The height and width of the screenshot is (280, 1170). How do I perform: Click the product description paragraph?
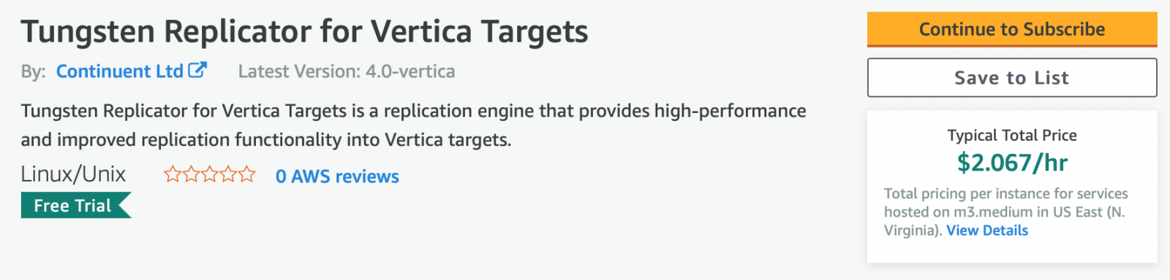click(414, 125)
